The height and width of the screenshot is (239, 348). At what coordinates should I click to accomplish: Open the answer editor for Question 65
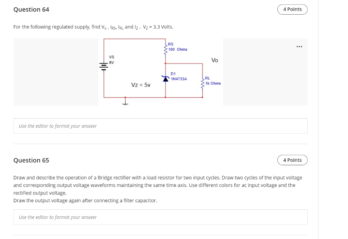(x=160, y=217)
